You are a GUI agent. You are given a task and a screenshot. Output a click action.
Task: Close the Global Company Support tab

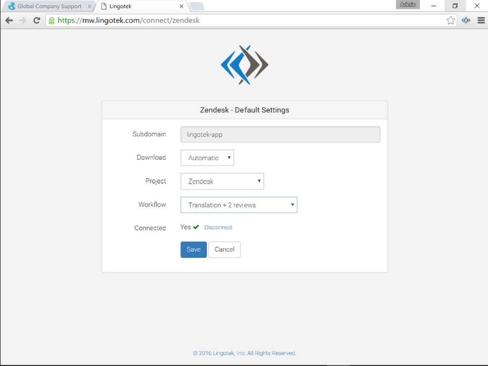pos(90,7)
